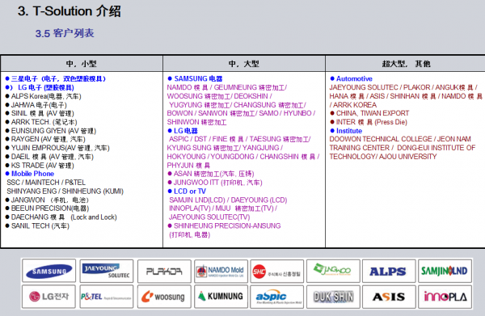Click the column header '中, 小型'
The image size is (485, 316).
(x=82, y=64)
